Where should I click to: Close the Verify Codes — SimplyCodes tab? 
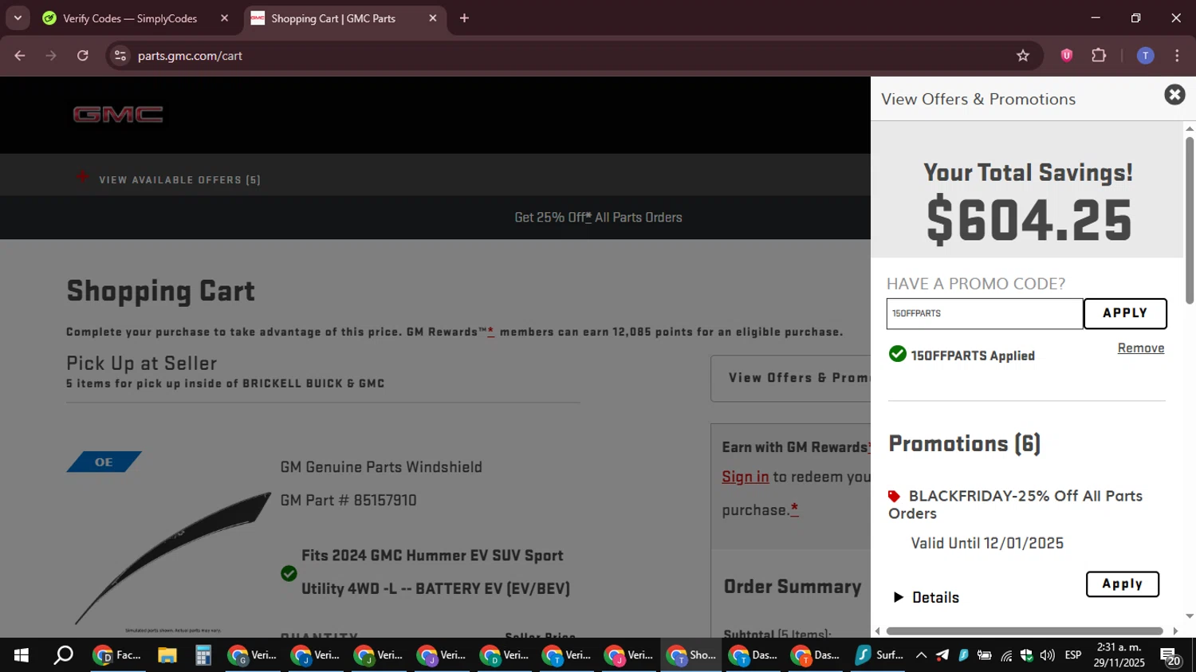pos(224,18)
